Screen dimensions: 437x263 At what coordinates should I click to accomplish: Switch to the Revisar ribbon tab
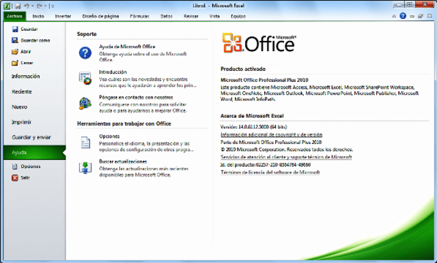[x=191, y=16]
